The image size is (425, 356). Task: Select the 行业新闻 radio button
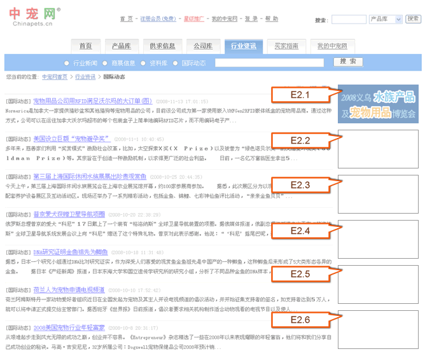[x=67, y=63]
